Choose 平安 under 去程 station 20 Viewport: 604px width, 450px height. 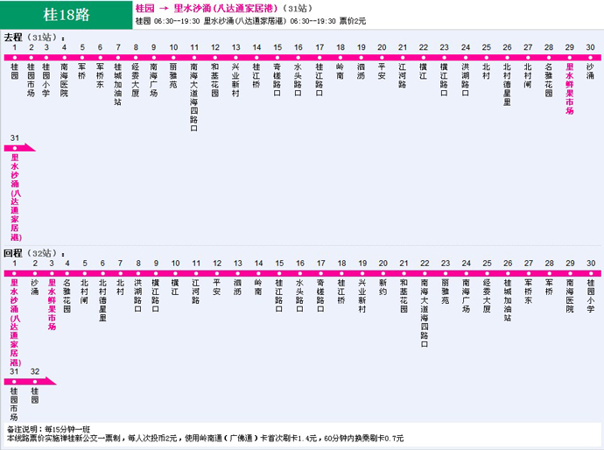[x=382, y=71]
